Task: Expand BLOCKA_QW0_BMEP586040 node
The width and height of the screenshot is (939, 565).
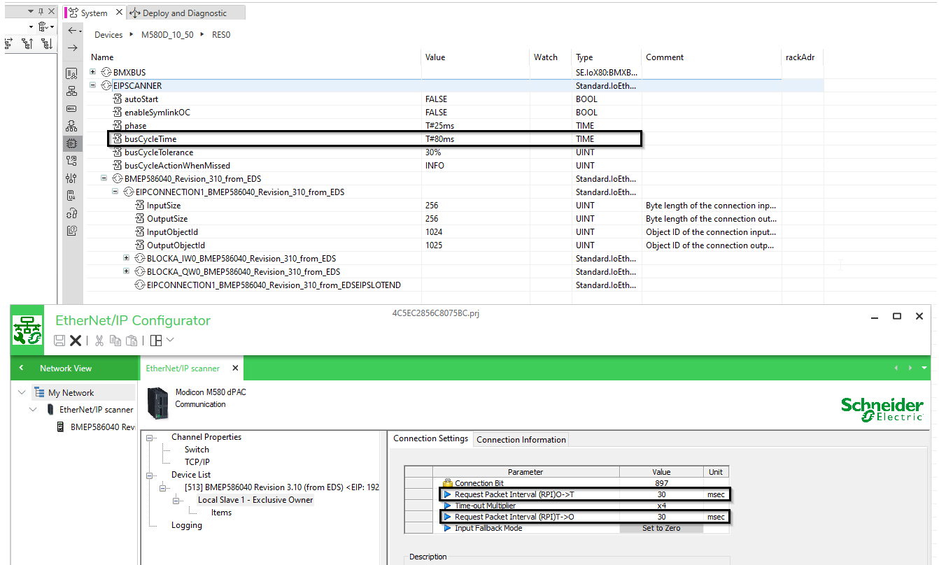Action: (x=127, y=272)
